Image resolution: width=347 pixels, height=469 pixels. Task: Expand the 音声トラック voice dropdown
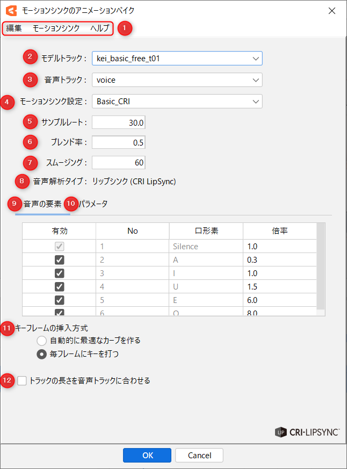tap(177, 80)
